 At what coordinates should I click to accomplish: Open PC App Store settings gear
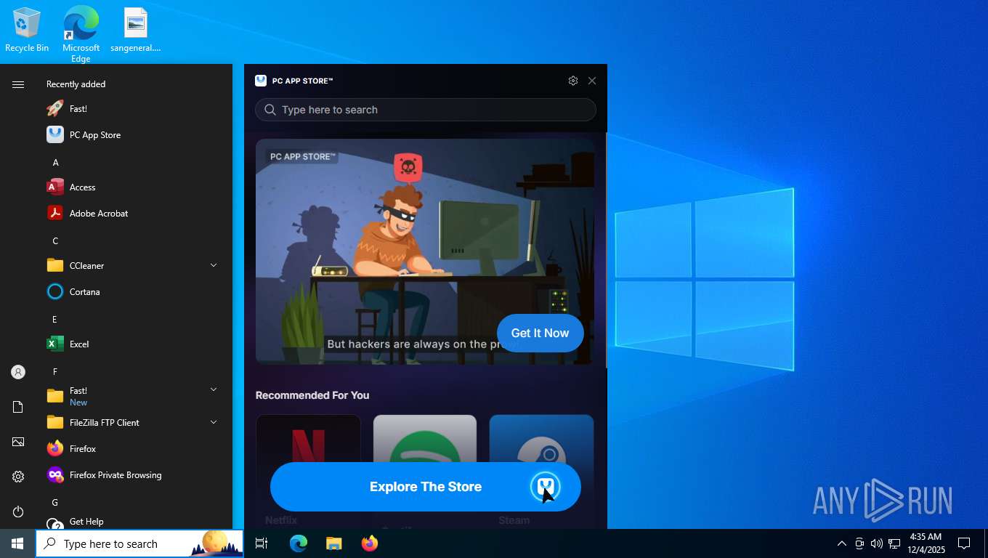[573, 81]
